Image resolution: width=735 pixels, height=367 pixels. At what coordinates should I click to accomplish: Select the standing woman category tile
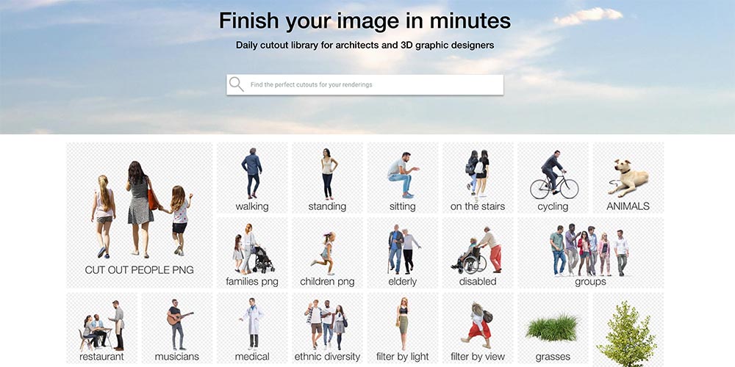pyautogui.click(x=327, y=178)
